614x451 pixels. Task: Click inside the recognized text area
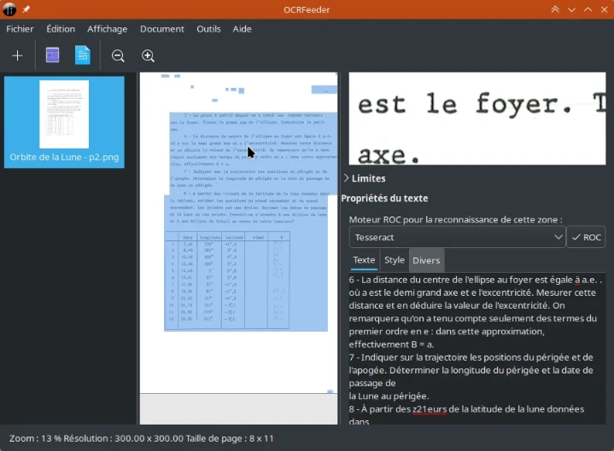click(x=477, y=349)
